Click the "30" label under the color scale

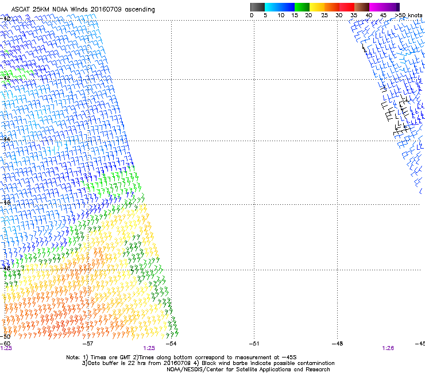(x=339, y=15)
